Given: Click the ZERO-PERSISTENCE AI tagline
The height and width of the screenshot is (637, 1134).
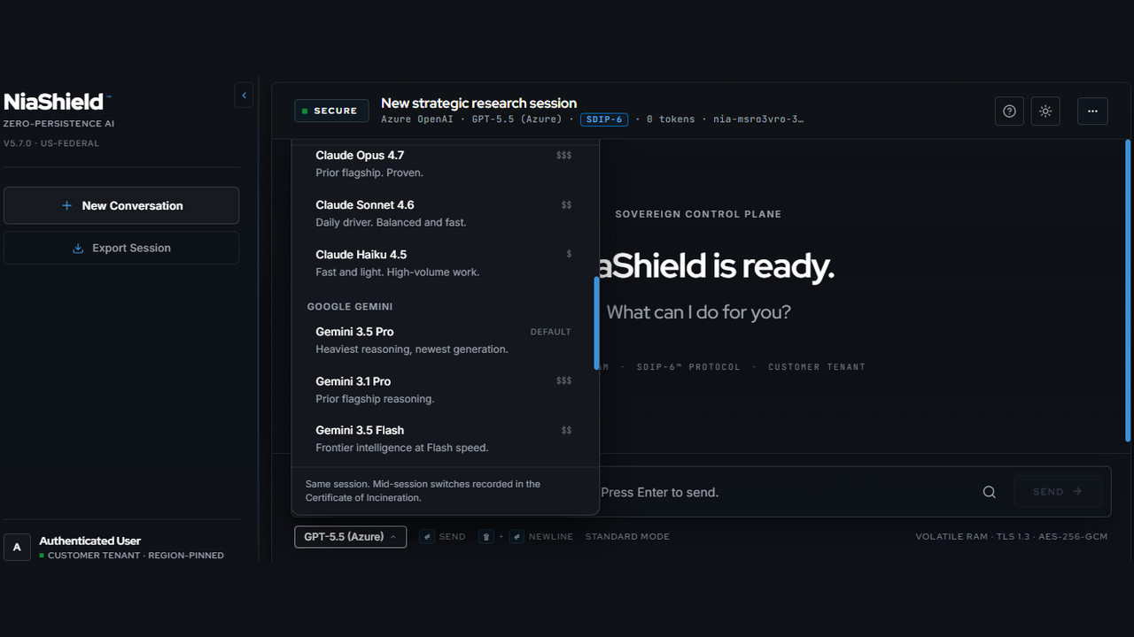Looking at the screenshot, I should click(x=58, y=124).
